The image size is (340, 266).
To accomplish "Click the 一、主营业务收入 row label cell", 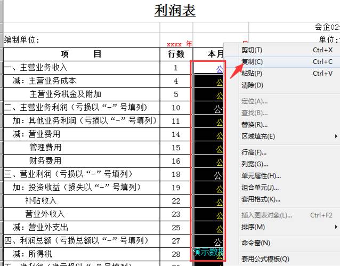I will [x=82, y=68].
